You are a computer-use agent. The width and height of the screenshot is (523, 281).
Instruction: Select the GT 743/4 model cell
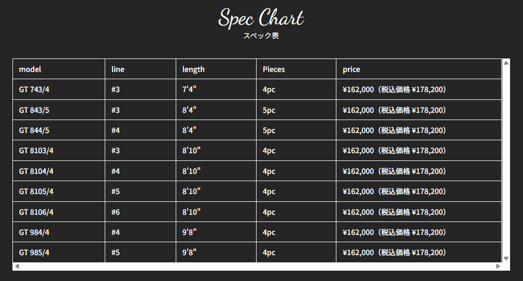[34, 90]
